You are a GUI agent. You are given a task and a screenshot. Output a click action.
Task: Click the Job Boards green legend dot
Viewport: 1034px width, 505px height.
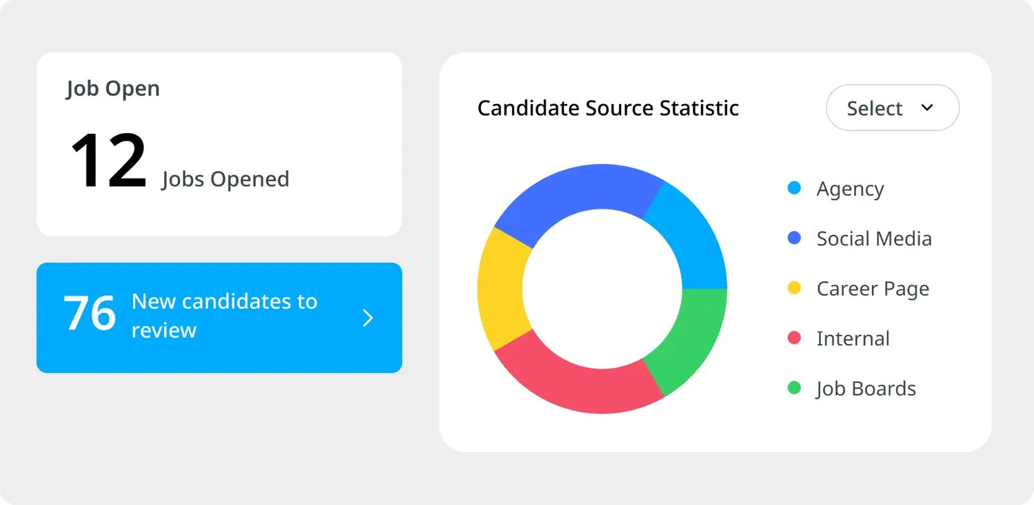pos(794,388)
